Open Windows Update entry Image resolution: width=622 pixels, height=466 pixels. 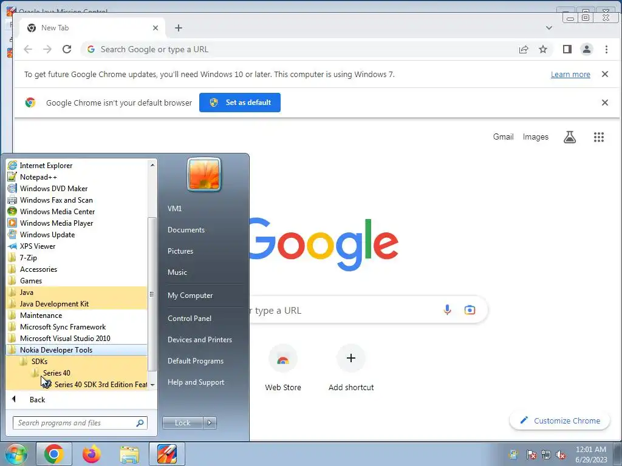point(77,235)
